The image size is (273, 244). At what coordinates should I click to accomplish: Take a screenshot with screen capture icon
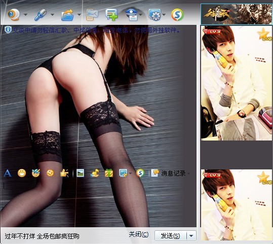coord(123,173)
